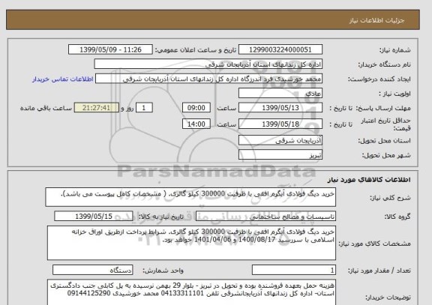Select the announcement date field 1399/05/09 - 11:26
The height and width of the screenshot is (305, 432).
[x=110, y=49]
